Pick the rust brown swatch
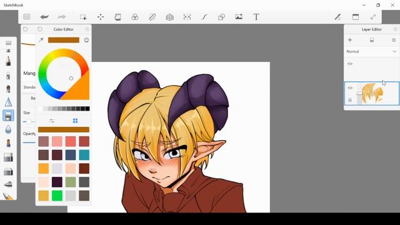The width and height of the screenshot is (400, 225). pos(84,169)
